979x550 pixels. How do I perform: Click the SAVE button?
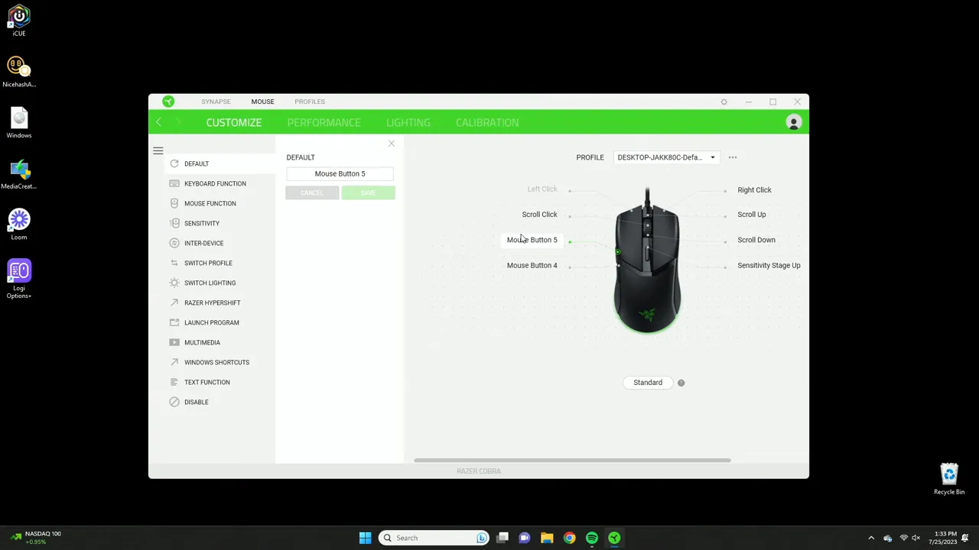tap(368, 192)
